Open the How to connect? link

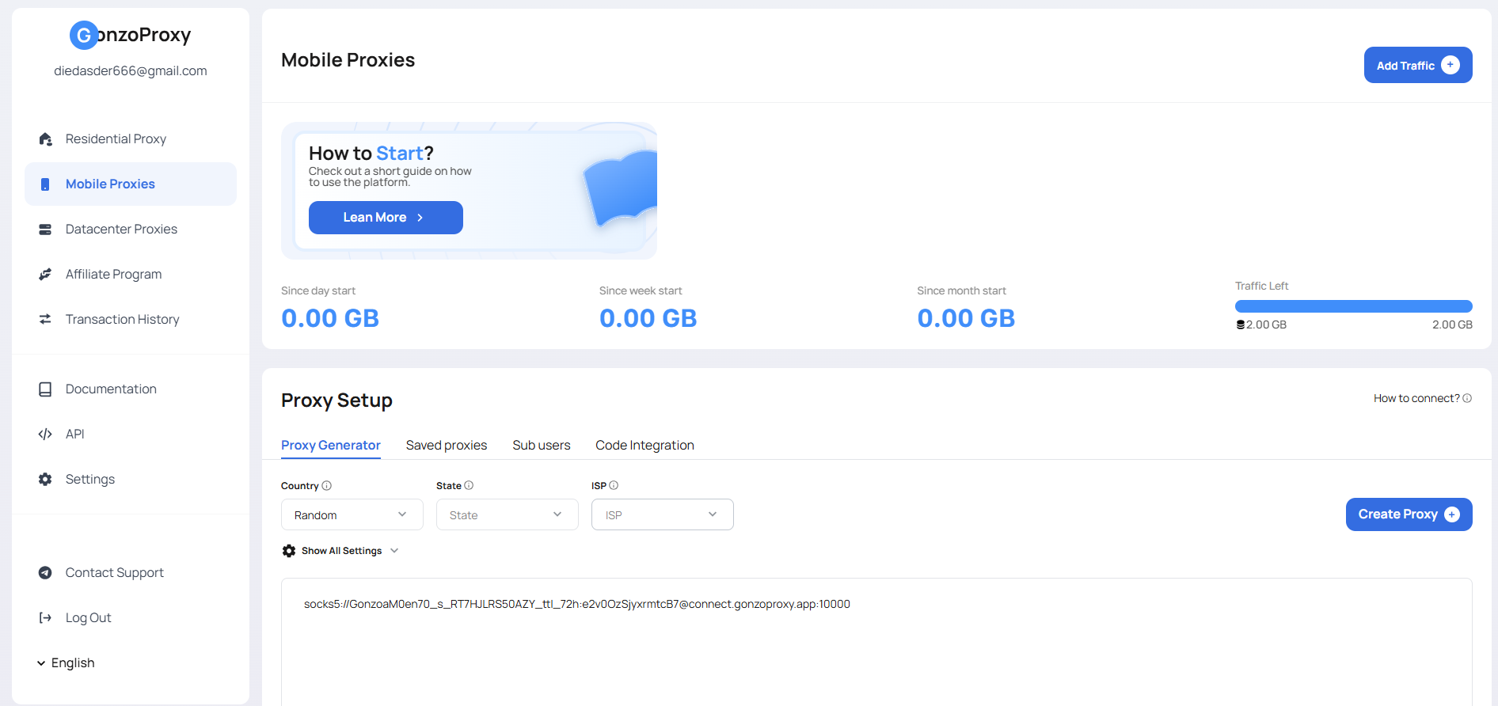pyautogui.click(x=1423, y=398)
